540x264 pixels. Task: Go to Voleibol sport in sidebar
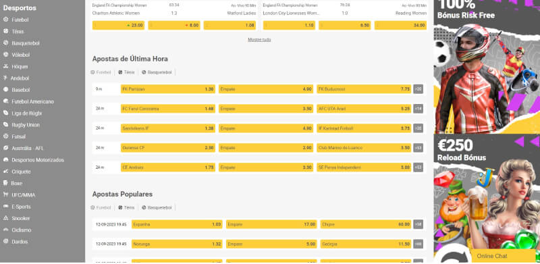pos(21,55)
